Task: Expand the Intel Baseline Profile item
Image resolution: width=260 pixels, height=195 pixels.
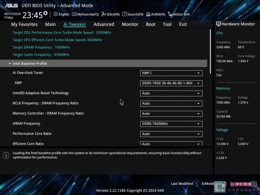Action: [30, 64]
